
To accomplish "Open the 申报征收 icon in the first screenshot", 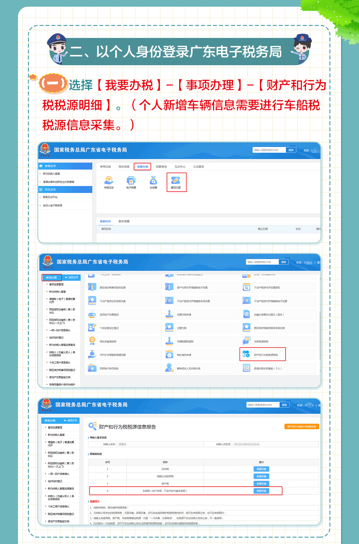I will [109, 183].
